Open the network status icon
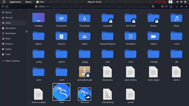Image resolution: width=189 pixels, height=106 pixels. (x=177, y=2)
